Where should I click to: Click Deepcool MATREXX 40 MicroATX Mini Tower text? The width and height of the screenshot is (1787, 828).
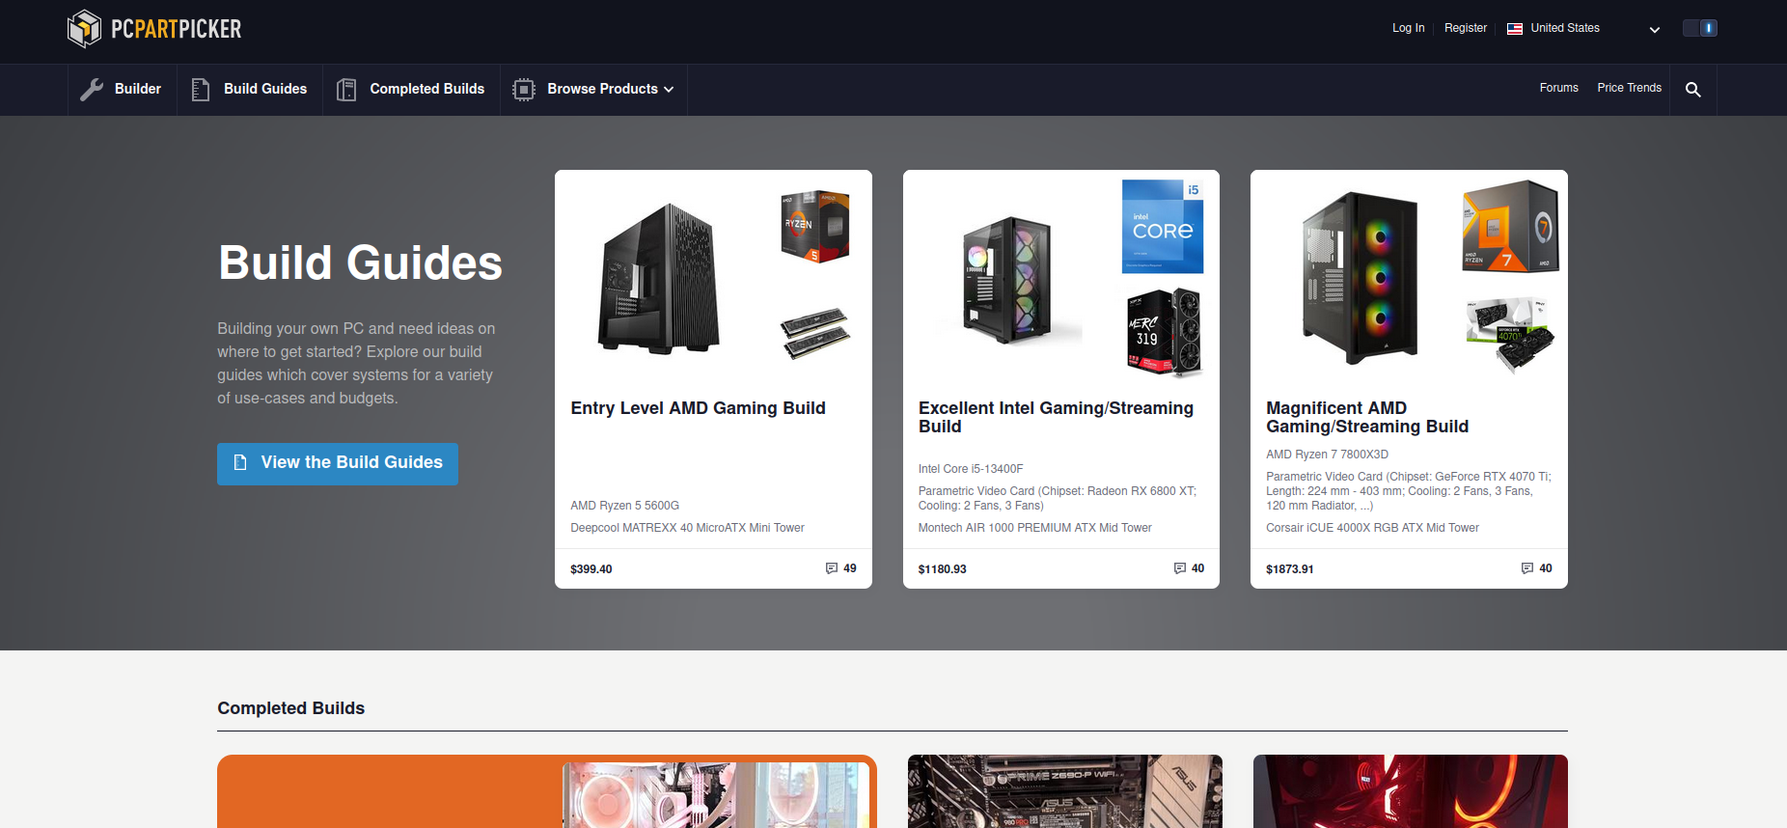pos(687,528)
